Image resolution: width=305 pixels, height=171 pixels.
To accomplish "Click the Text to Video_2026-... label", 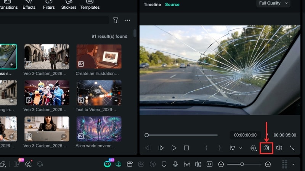I will coord(96,110).
